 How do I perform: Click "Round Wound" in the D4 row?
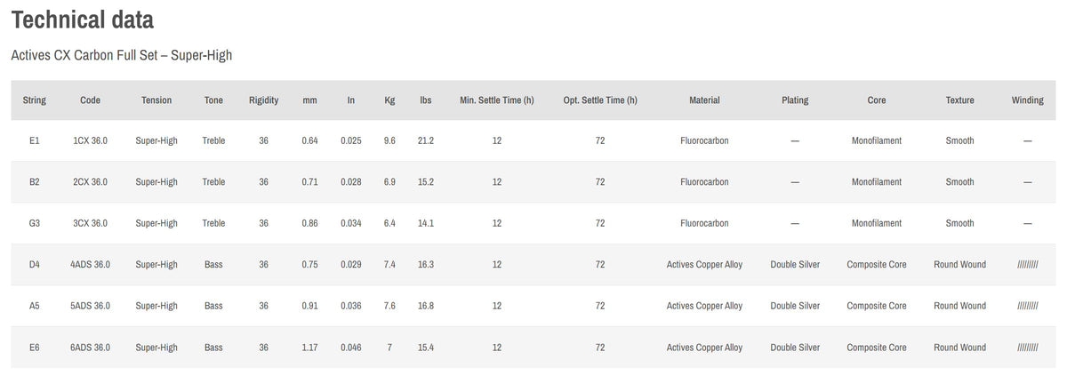pos(960,265)
